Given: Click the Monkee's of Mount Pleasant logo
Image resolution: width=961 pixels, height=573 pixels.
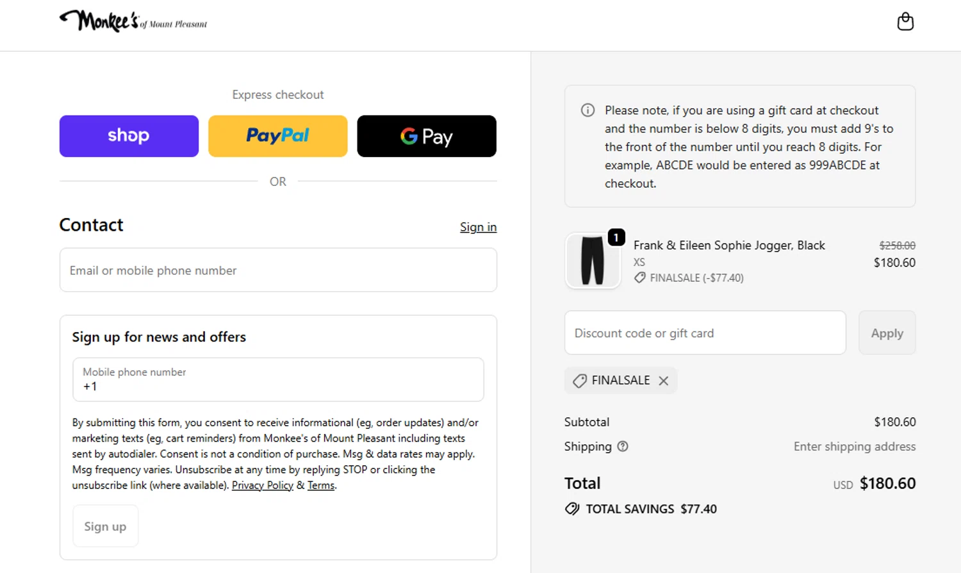Looking at the screenshot, I should tap(133, 22).
